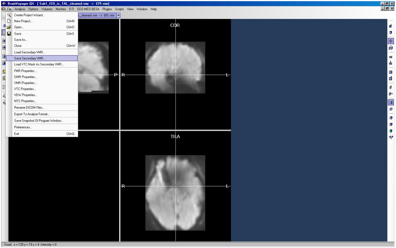Click the Voxel coordinates status bar text

pos(30,245)
